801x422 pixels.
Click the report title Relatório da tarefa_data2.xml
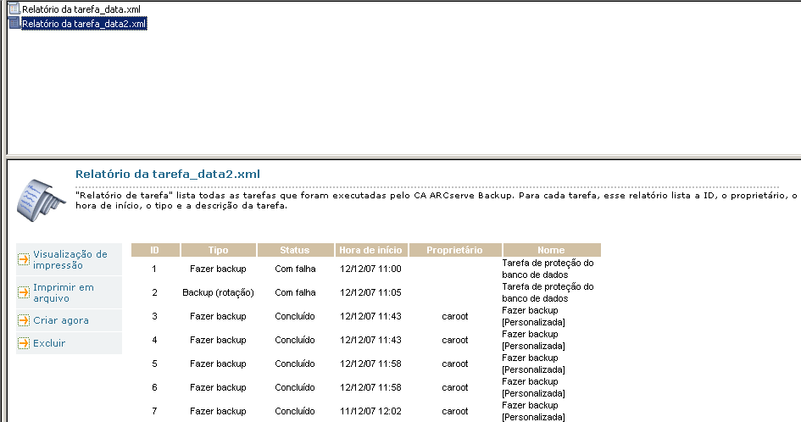pyautogui.click(x=168, y=174)
